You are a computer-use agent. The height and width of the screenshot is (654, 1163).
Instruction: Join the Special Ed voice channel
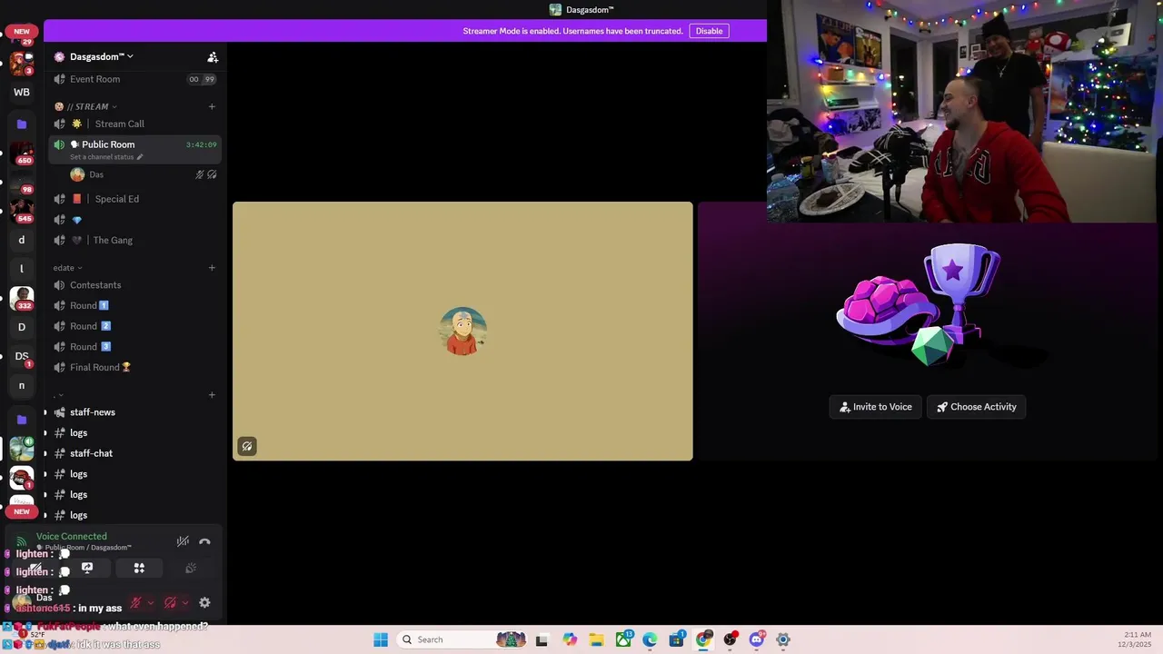tap(136, 199)
